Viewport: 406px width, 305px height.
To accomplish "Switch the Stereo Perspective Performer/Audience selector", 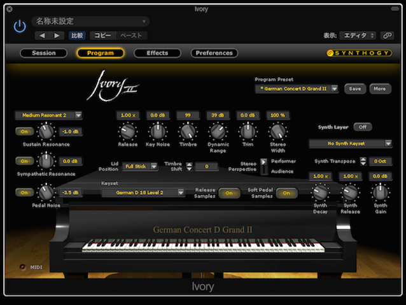I will [264, 166].
